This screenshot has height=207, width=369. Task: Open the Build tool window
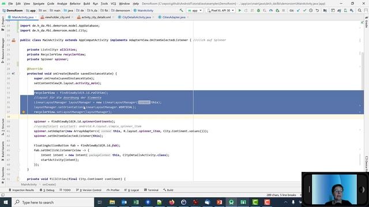(168, 190)
